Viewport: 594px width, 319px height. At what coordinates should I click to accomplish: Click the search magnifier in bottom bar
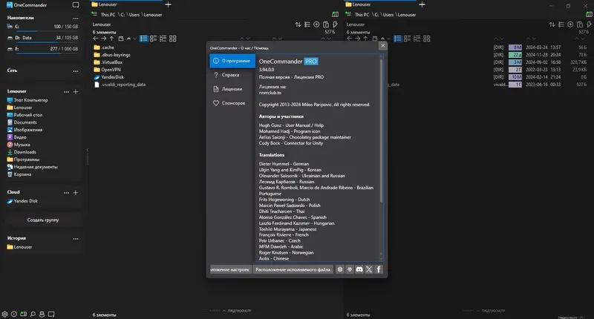[33, 314]
